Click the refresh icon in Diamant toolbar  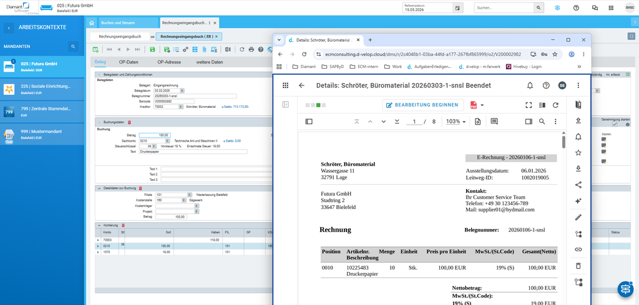241,49
